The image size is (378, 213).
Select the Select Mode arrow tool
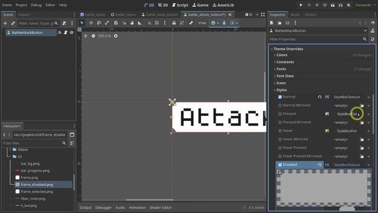[x=82, y=23]
